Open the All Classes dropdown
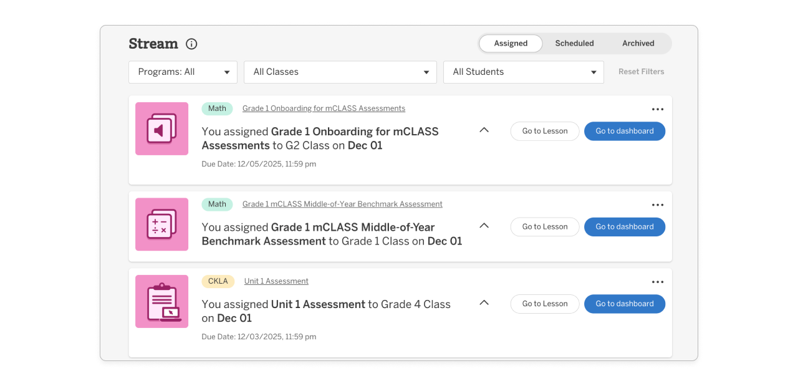Screen dimensions: 798x386 340,72
